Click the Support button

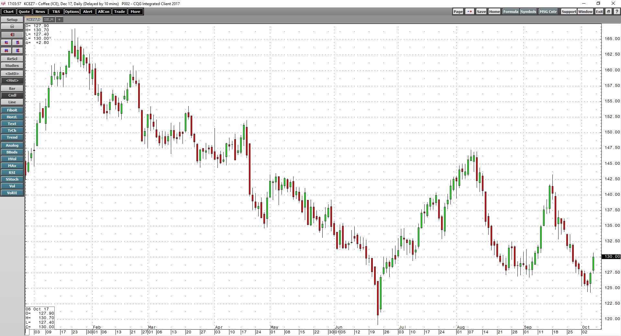[x=569, y=12]
